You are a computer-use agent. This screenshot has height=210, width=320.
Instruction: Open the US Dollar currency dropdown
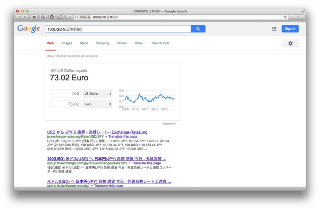pyautogui.click(x=98, y=94)
